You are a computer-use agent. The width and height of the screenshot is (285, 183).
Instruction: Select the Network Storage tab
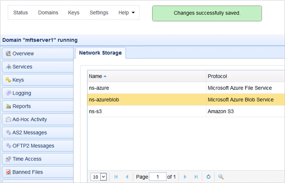[100, 53]
